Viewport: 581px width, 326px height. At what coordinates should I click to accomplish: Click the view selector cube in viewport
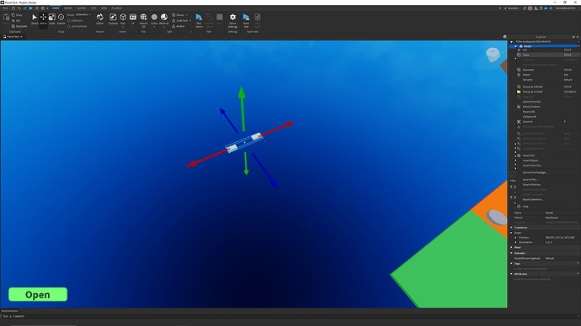[x=493, y=55]
